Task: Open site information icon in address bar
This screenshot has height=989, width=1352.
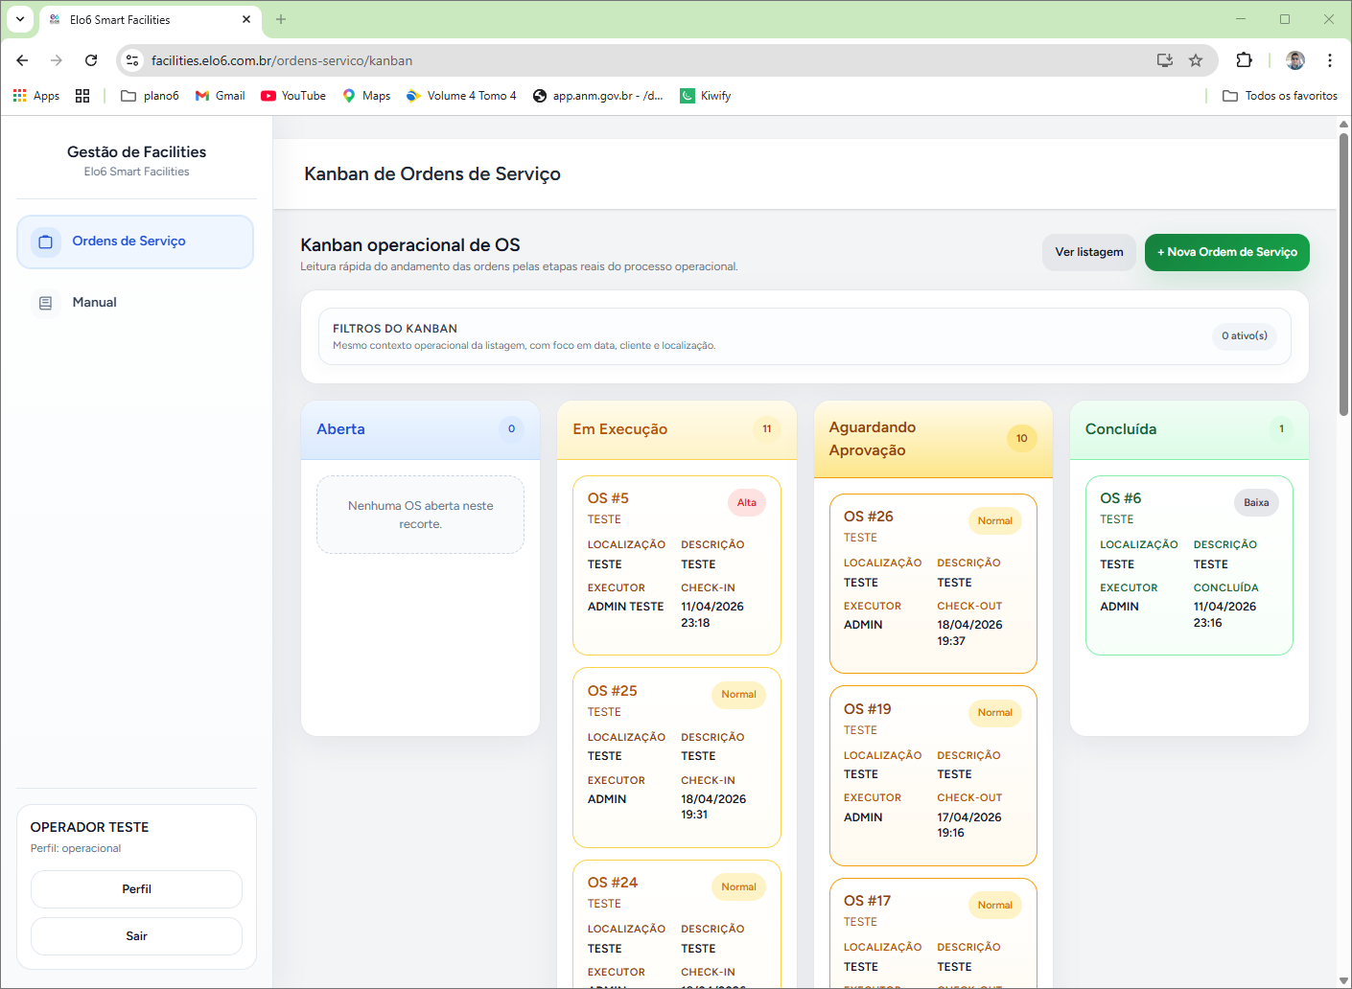Action: (132, 60)
